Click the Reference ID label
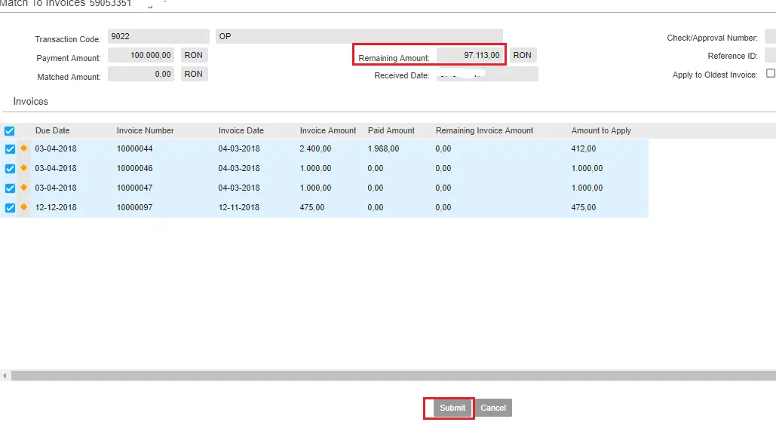 click(x=732, y=56)
